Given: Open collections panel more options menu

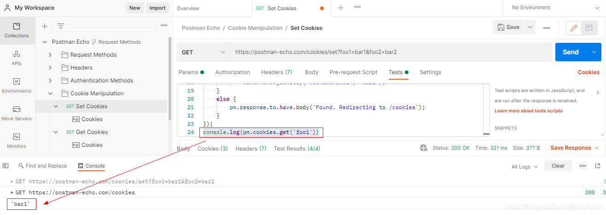Looking at the screenshot, I should (164, 26).
